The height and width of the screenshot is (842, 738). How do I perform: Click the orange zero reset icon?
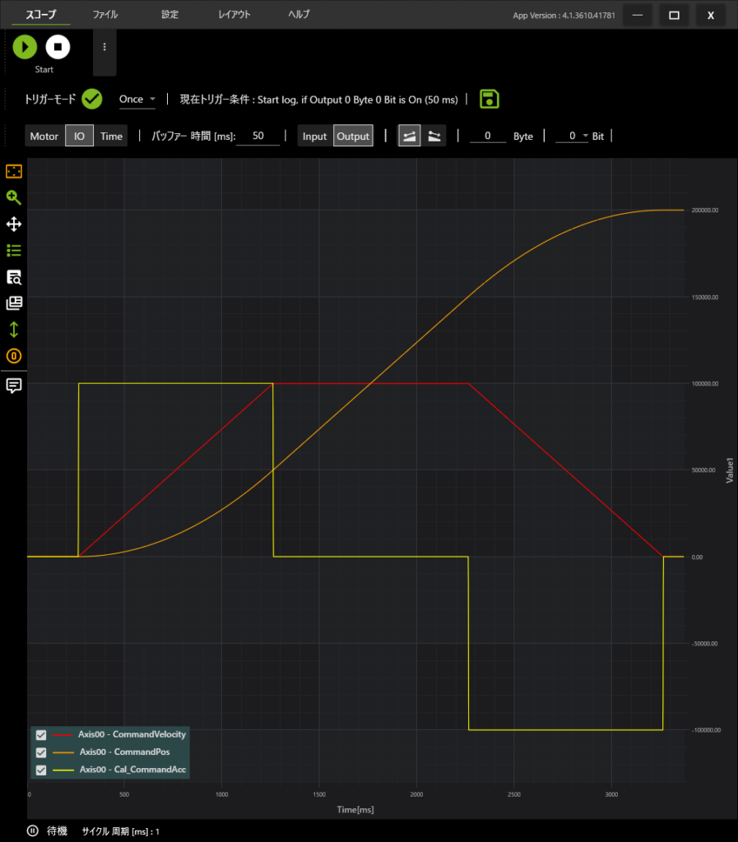click(14, 356)
